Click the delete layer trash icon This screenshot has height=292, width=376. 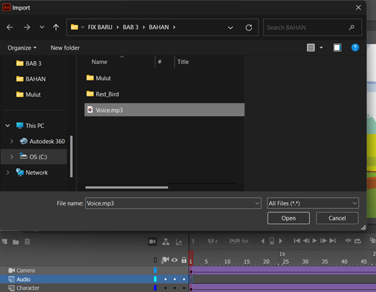pyautogui.click(x=27, y=241)
